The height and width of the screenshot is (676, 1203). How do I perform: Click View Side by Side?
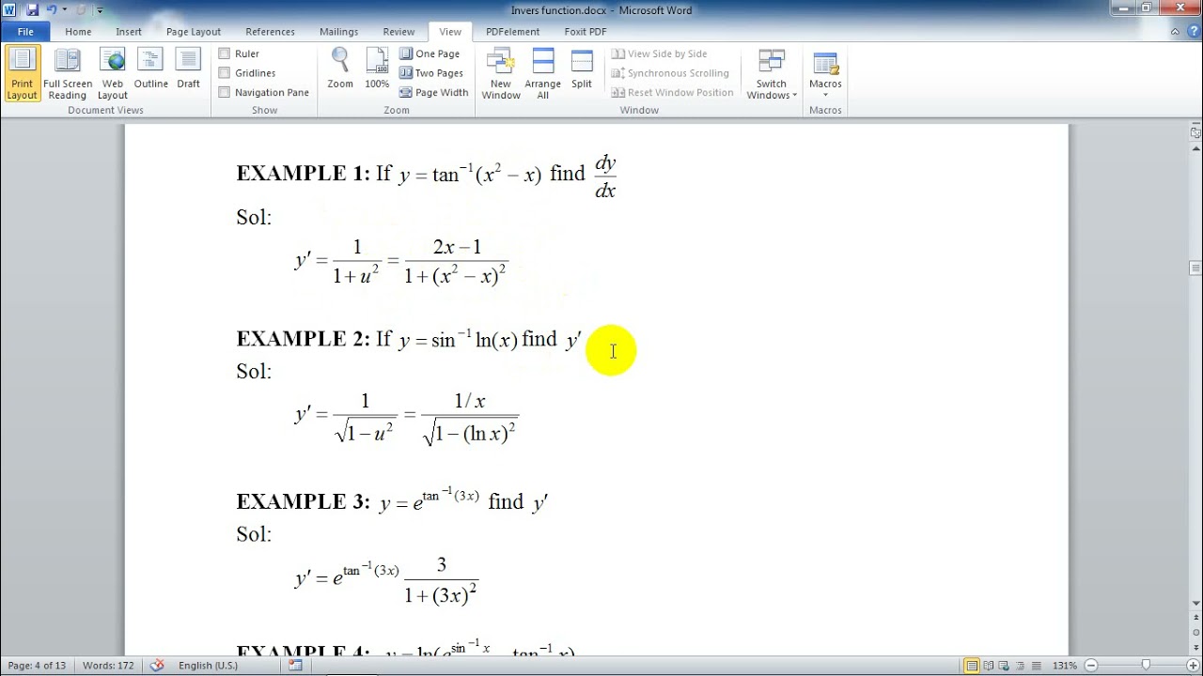659,54
